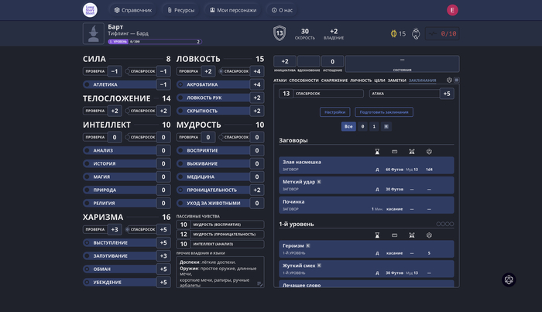Click the character portrait thumbnail
542x312 pixels.
pos(94,33)
